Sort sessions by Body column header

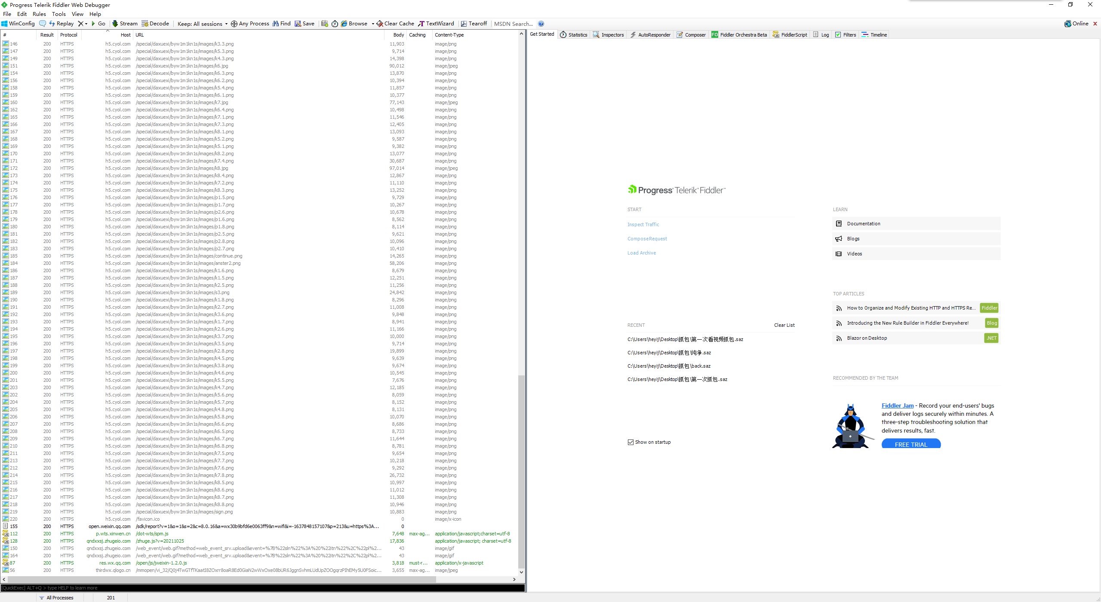point(396,35)
